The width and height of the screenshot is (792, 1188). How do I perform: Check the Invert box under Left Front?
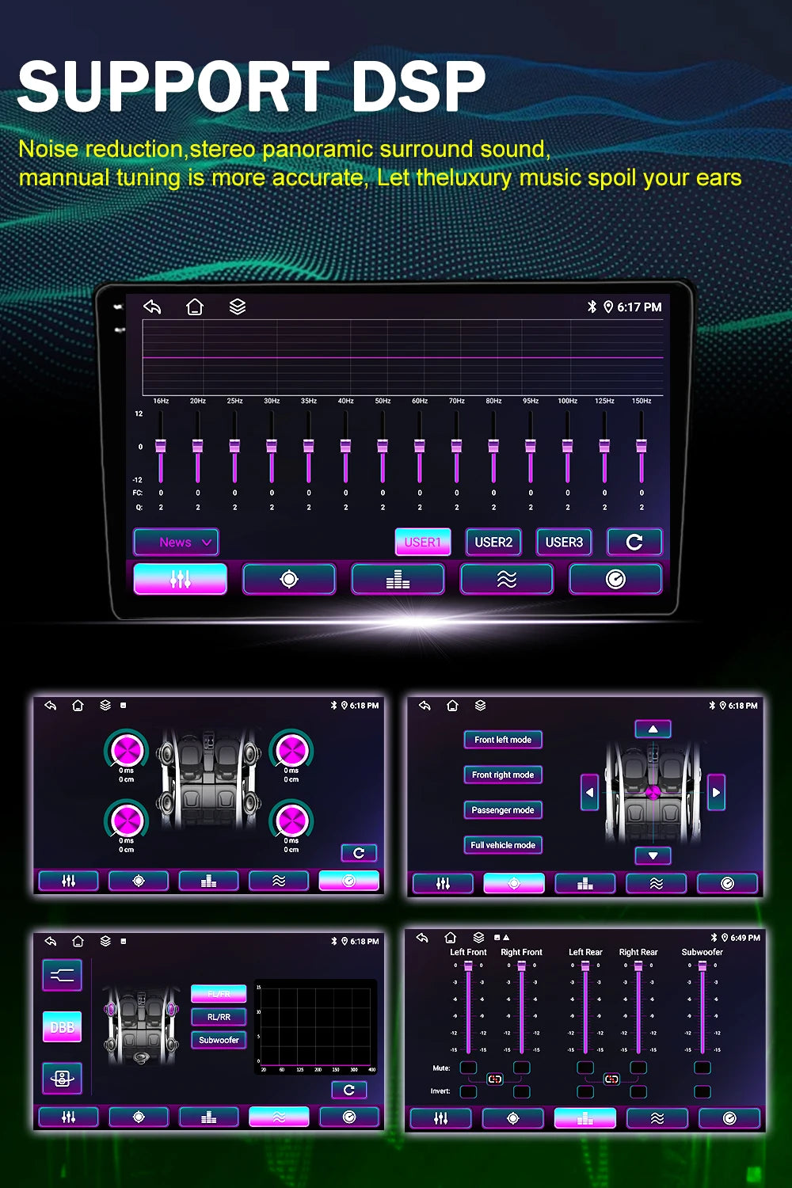pos(468,1091)
